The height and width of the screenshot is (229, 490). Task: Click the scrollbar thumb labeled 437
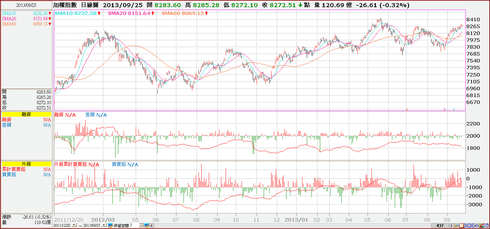[x=440, y=226]
